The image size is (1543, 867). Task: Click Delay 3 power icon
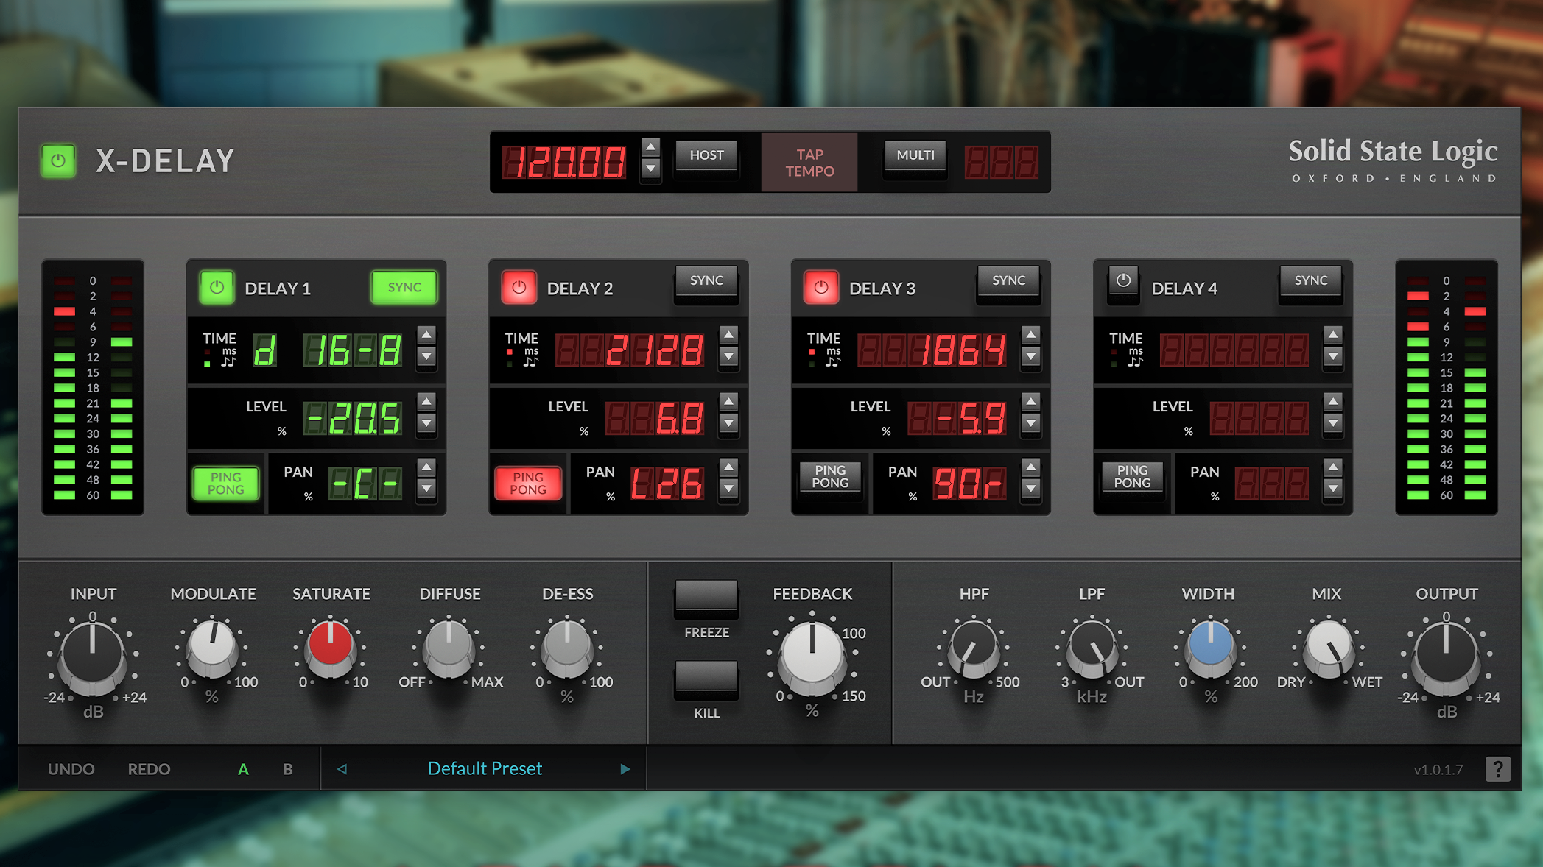(821, 288)
